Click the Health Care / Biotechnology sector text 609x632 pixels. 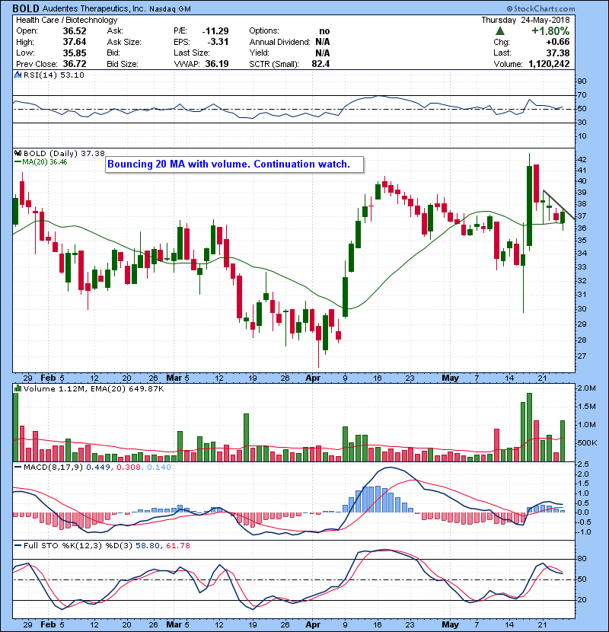pos(66,20)
